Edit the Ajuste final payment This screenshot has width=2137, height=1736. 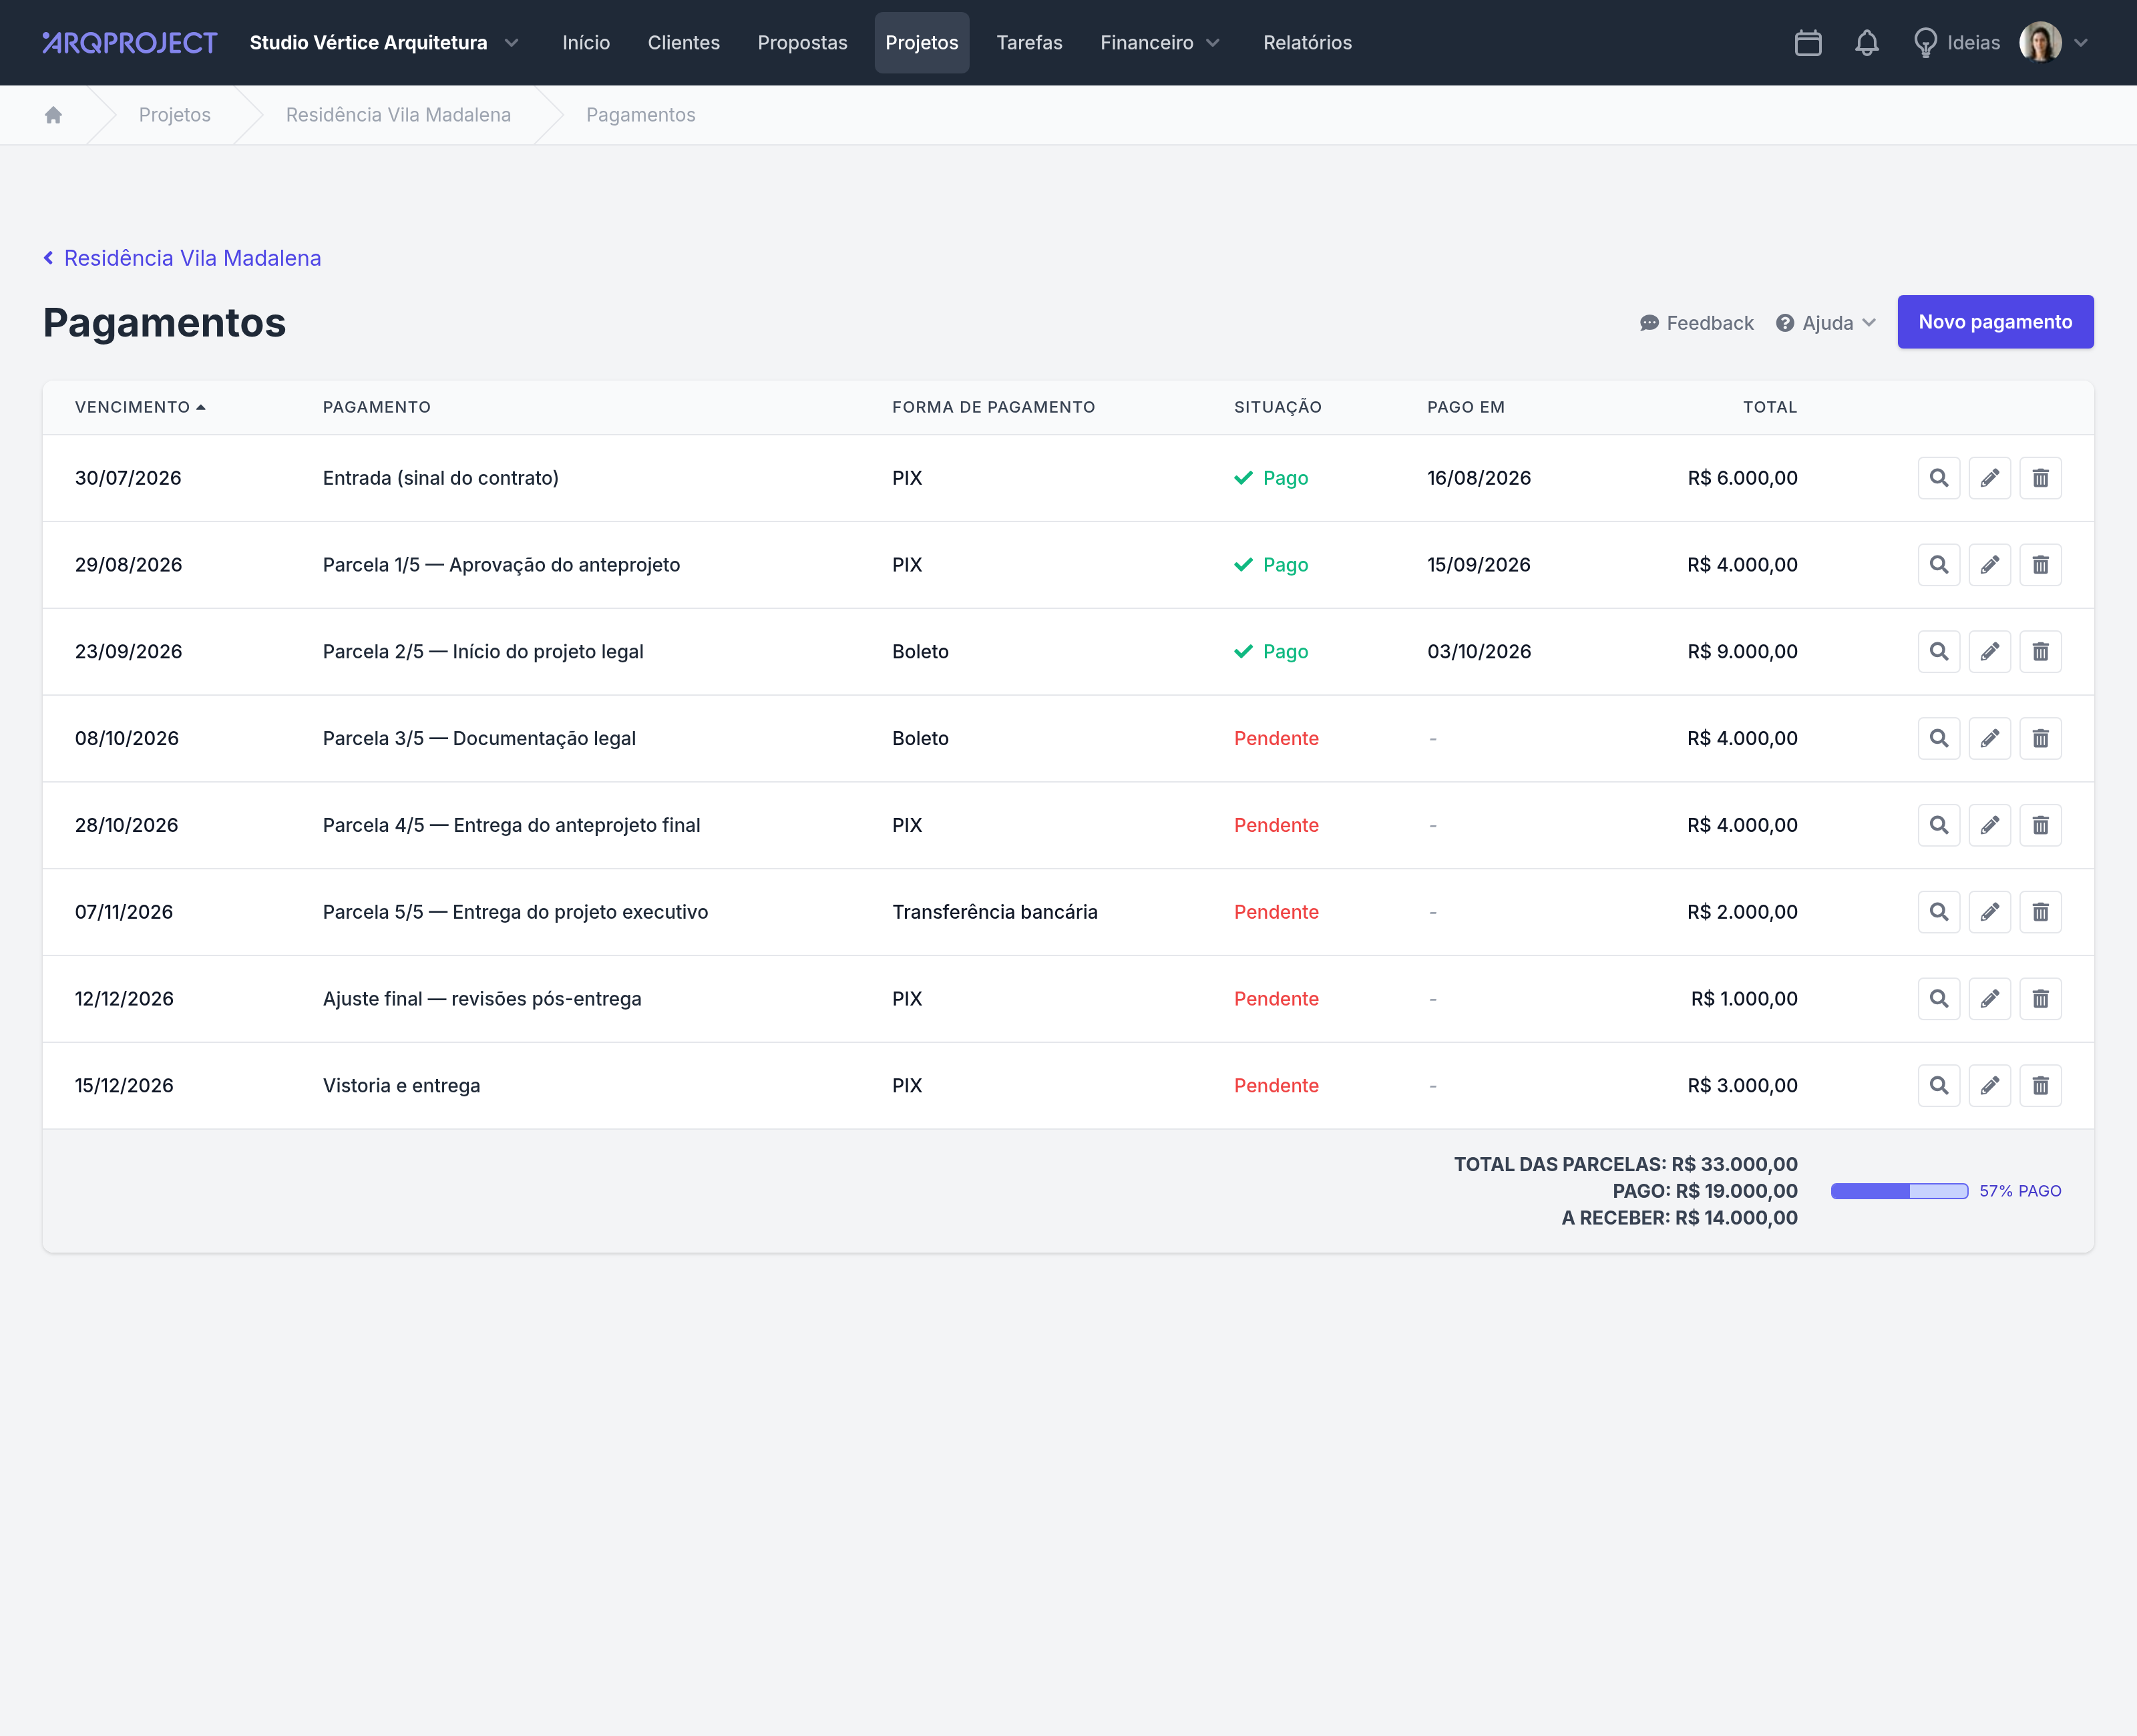pyautogui.click(x=1990, y=999)
